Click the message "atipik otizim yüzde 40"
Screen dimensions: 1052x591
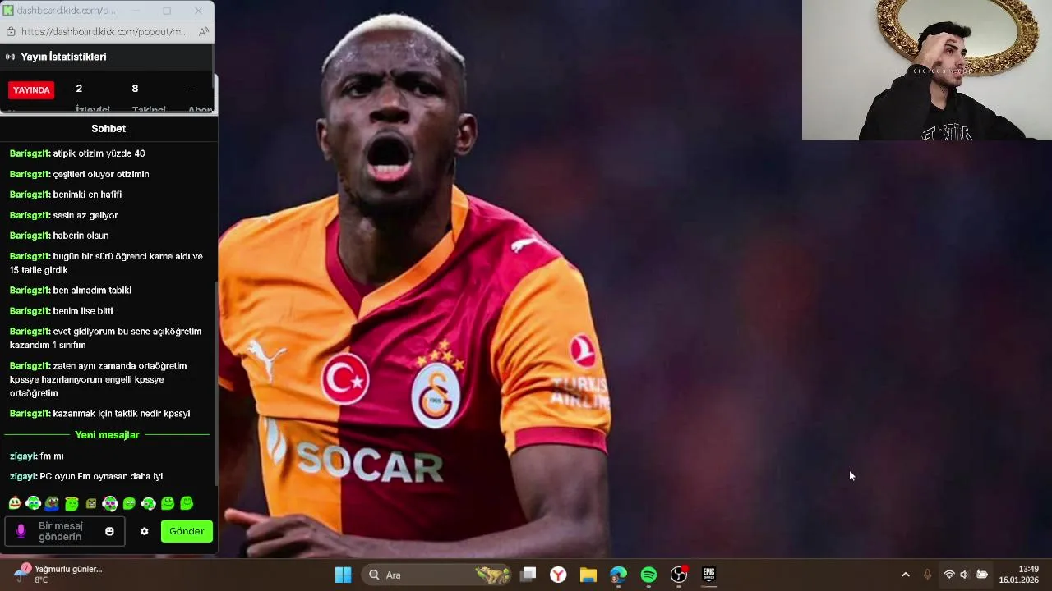(x=99, y=153)
